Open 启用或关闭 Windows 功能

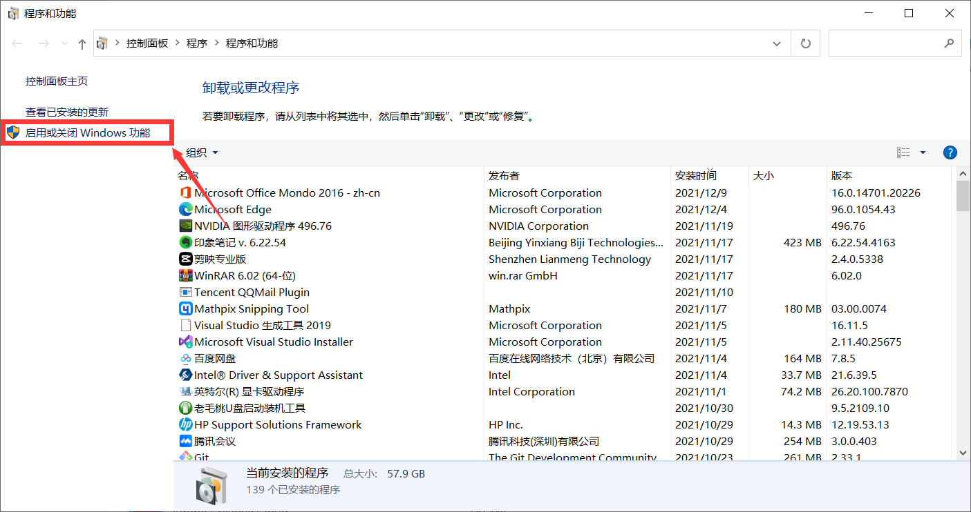(x=86, y=132)
